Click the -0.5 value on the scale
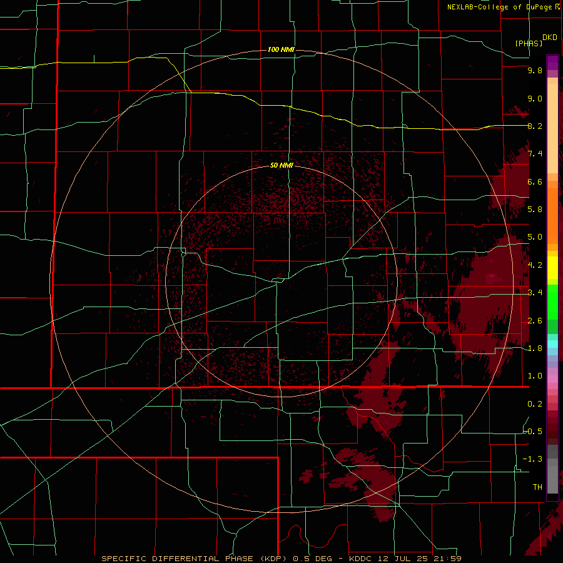563x563 pixels. coord(533,431)
